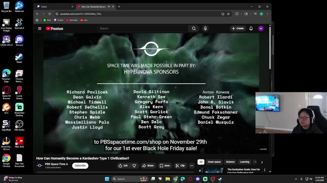Viewport: 327px width, 183px height.
Task: Filter suggestions by Outer space chip
Action: (214, 162)
